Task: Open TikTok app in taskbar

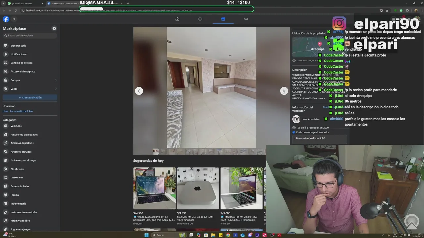Action: (264, 235)
